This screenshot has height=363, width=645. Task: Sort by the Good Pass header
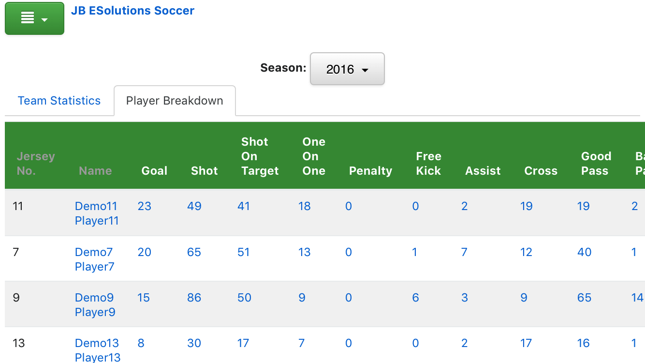(596, 164)
